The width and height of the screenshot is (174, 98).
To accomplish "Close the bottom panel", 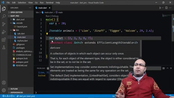I will pos(171,68).
